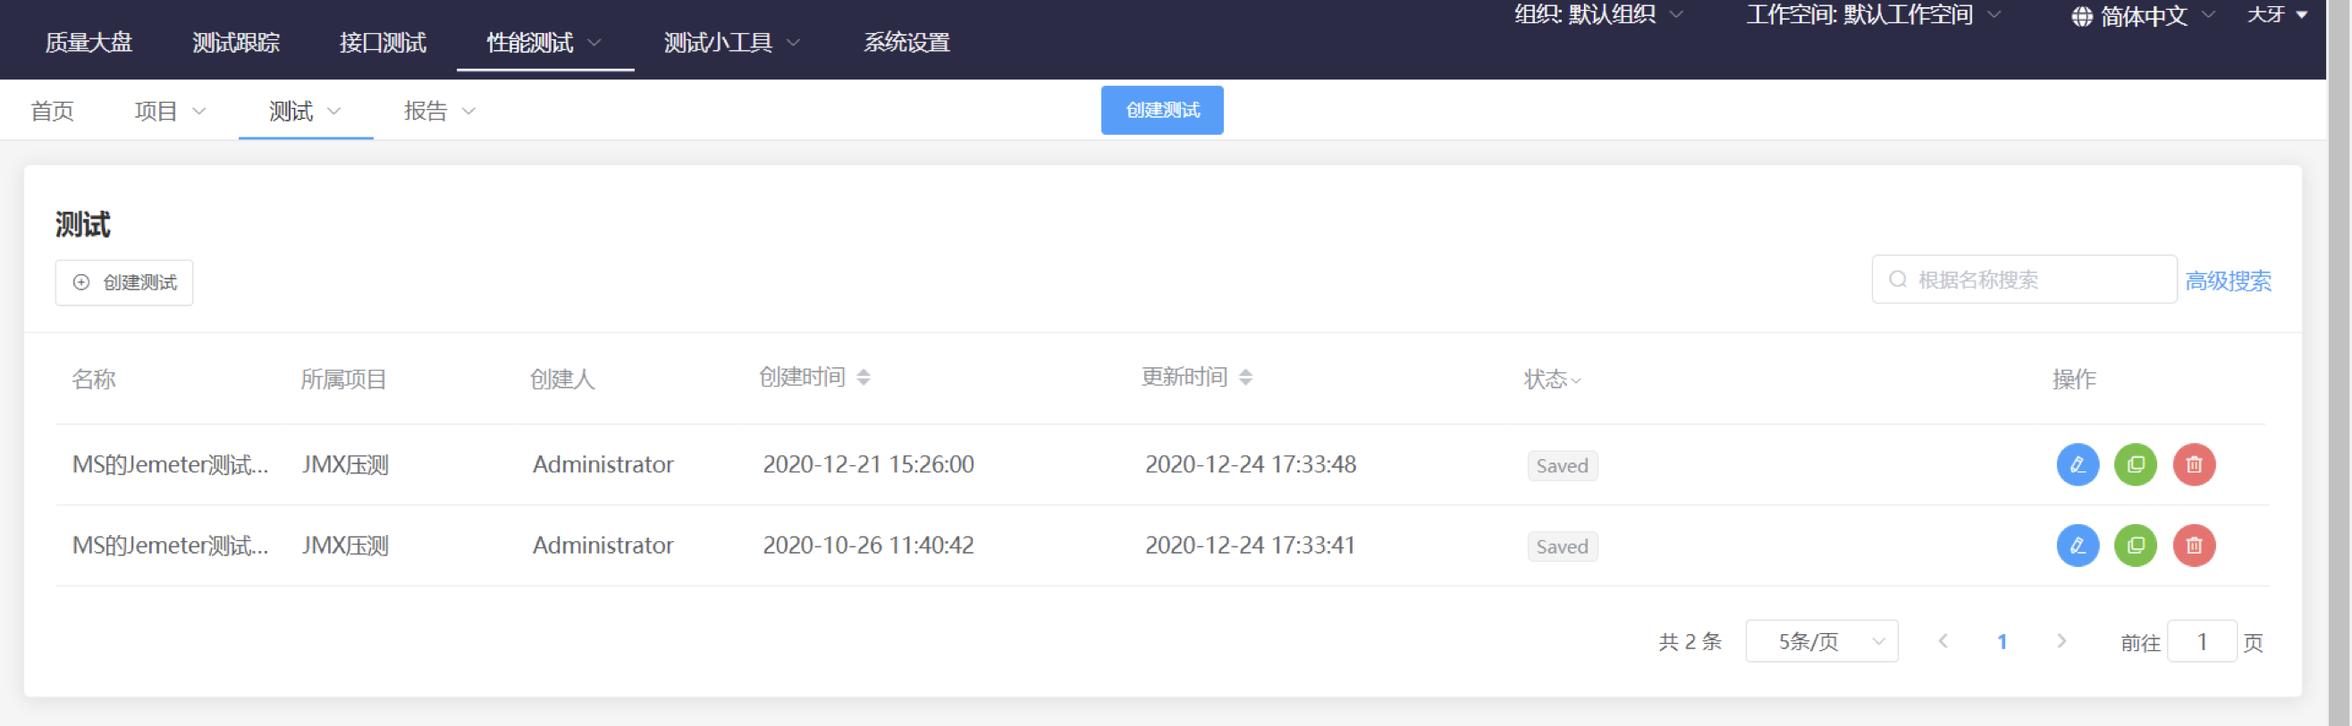Open 高级搜索 advanced search link
This screenshot has width=2352, height=726.
[2227, 281]
